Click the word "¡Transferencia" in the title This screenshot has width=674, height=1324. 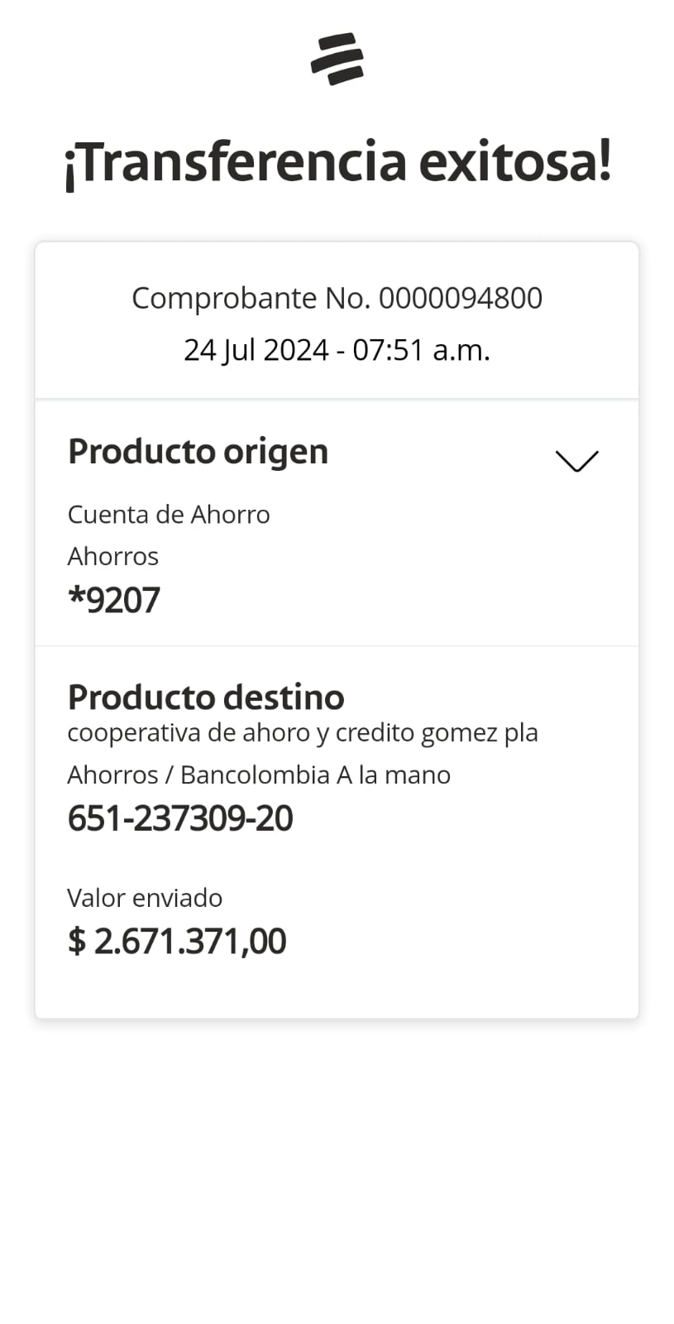235,161
